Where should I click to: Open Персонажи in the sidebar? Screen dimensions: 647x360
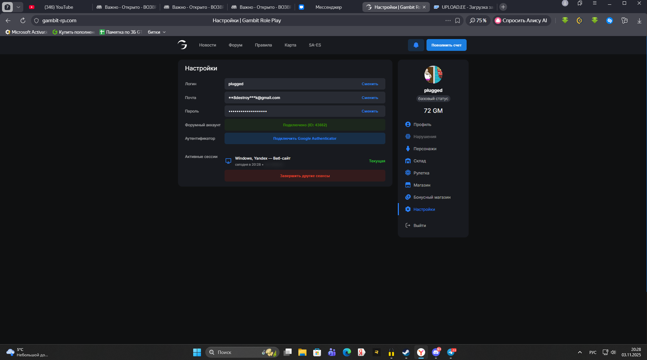point(424,149)
